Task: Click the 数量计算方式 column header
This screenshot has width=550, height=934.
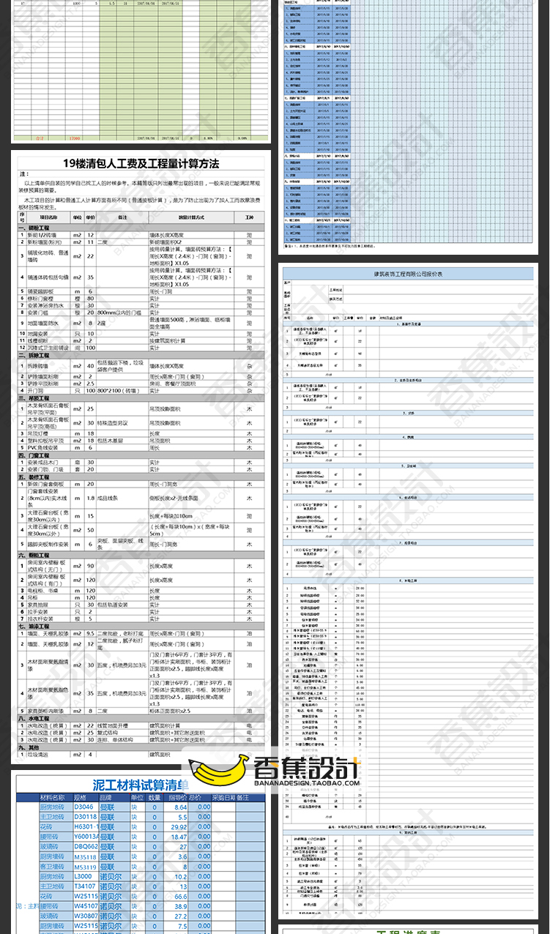Action: [x=192, y=217]
